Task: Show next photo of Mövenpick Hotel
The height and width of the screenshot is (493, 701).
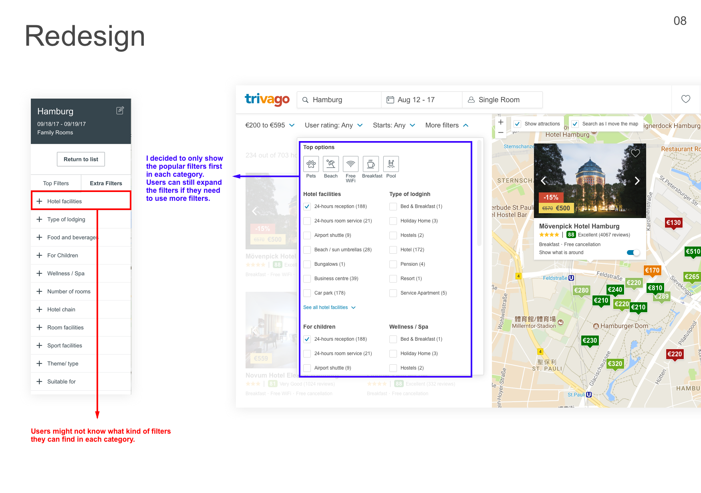Action: pos(637,181)
